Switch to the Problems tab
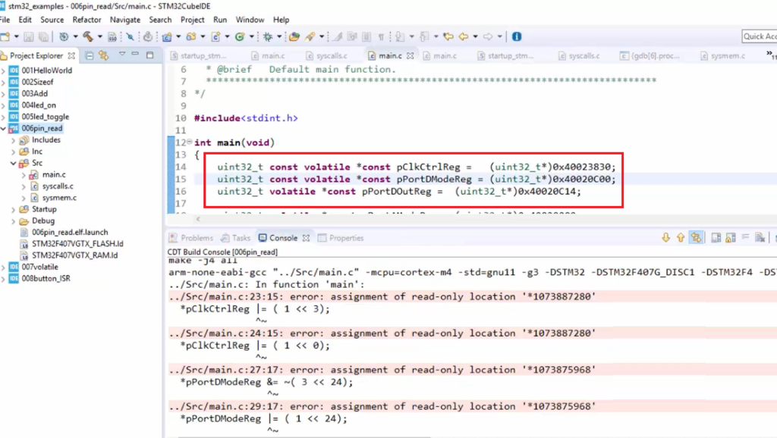Image resolution: width=777 pixels, height=438 pixels. 191,238
